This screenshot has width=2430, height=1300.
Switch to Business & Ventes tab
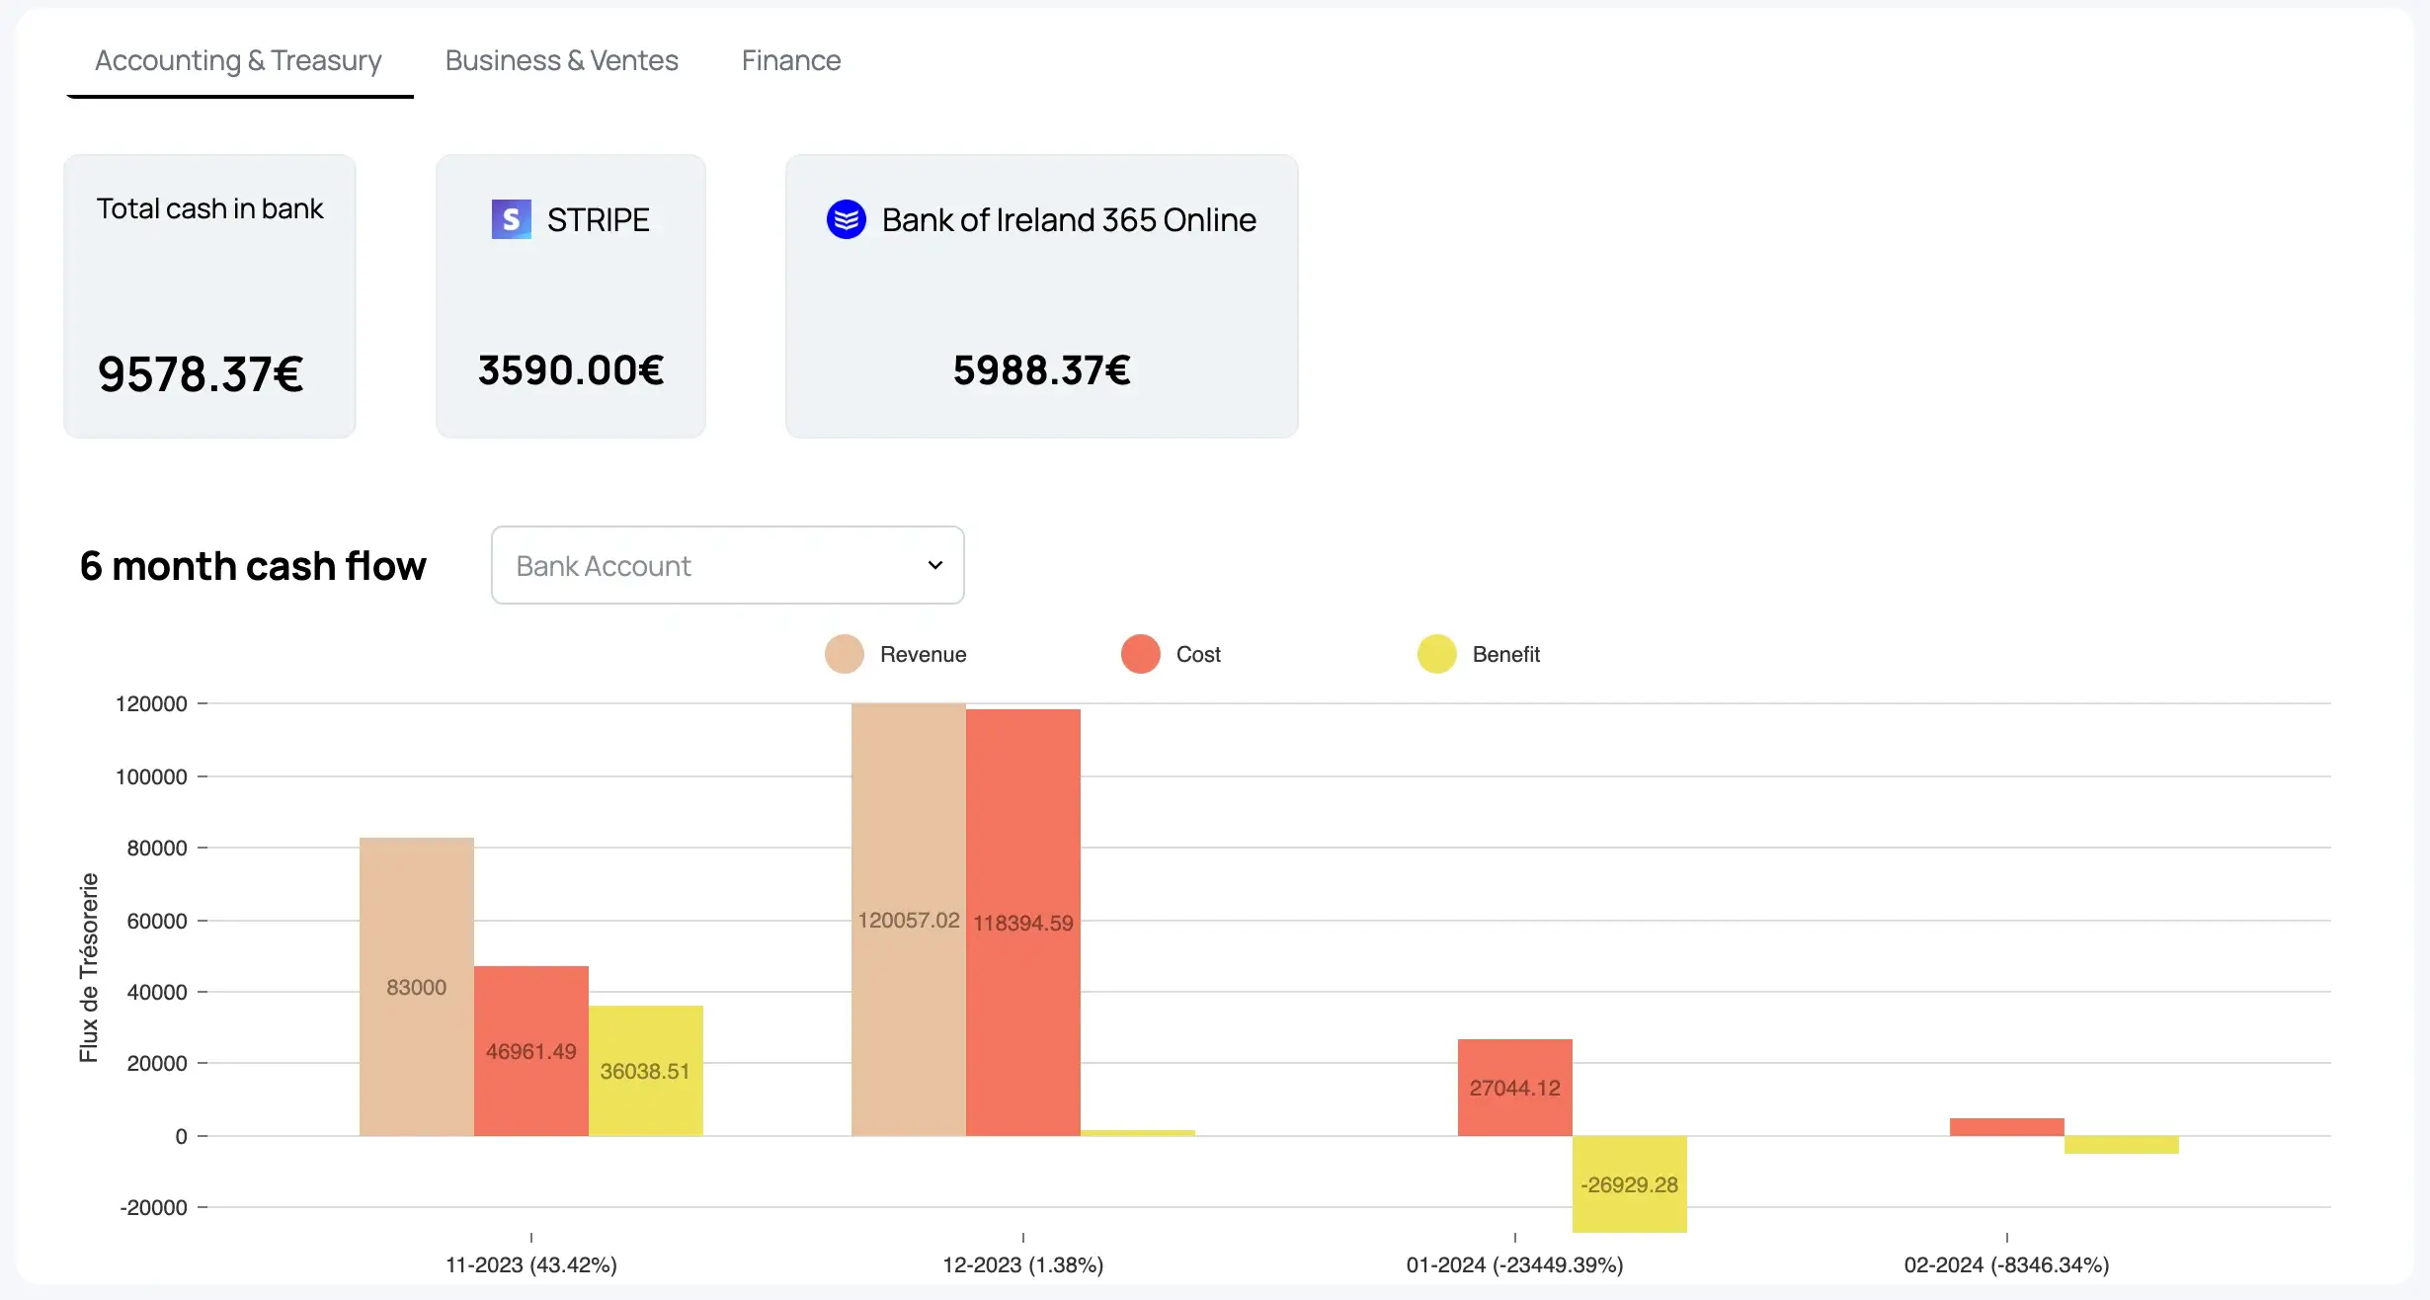[x=561, y=61]
